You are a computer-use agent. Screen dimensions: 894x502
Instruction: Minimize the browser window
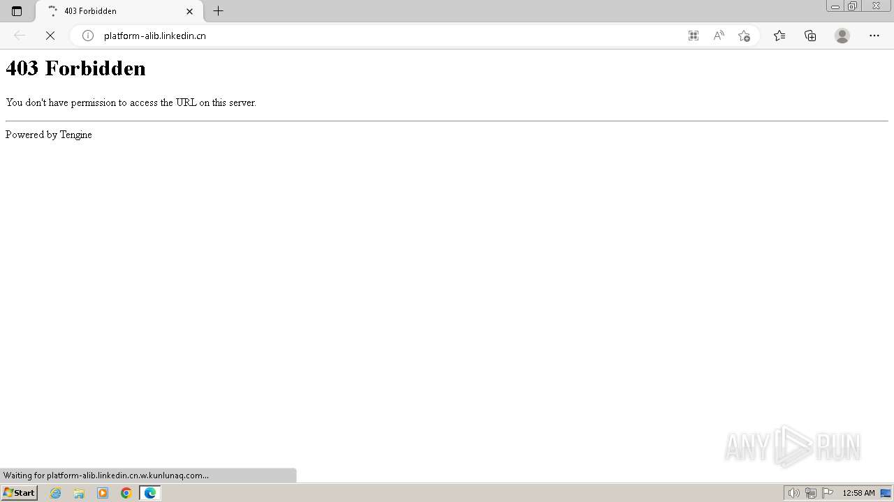coord(835,6)
